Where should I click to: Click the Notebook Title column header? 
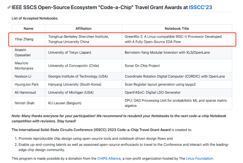click(x=177, y=29)
